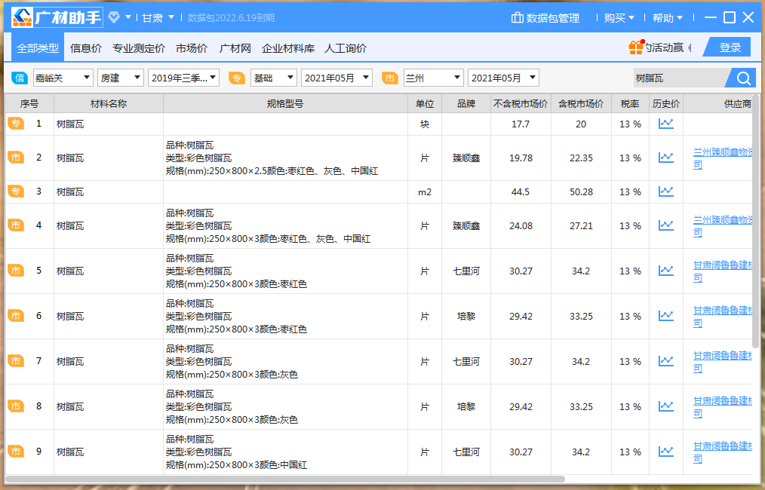765x490 pixels.
Task: Select price cell 44.5 in row 3
Action: pyautogui.click(x=520, y=192)
